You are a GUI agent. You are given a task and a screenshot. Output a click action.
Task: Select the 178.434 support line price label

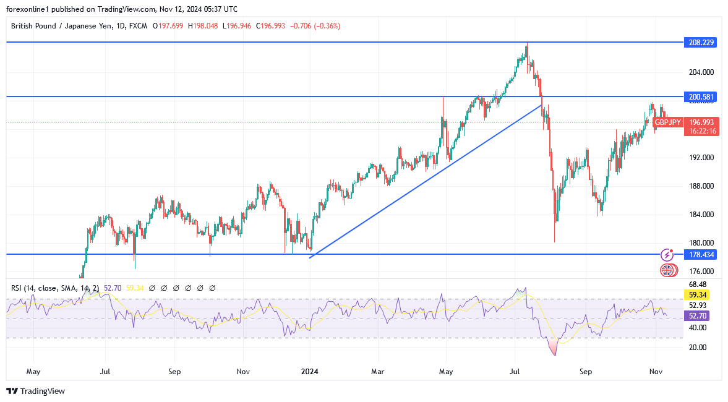pos(700,254)
